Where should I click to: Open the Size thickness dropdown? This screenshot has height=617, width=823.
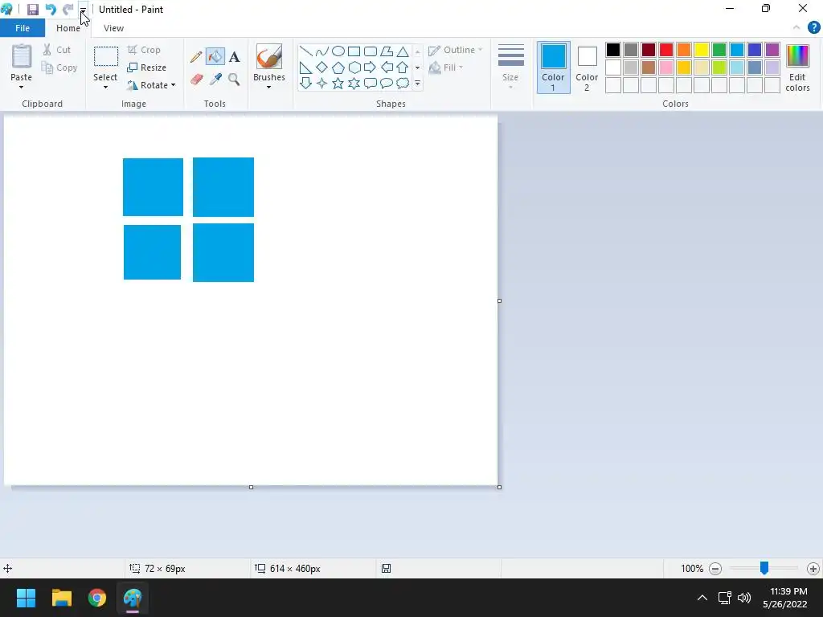[x=510, y=67]
